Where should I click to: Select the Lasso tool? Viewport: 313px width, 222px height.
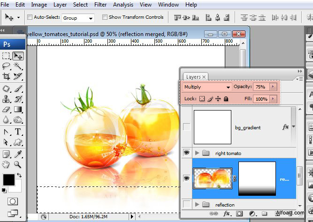tap(7, 66)
